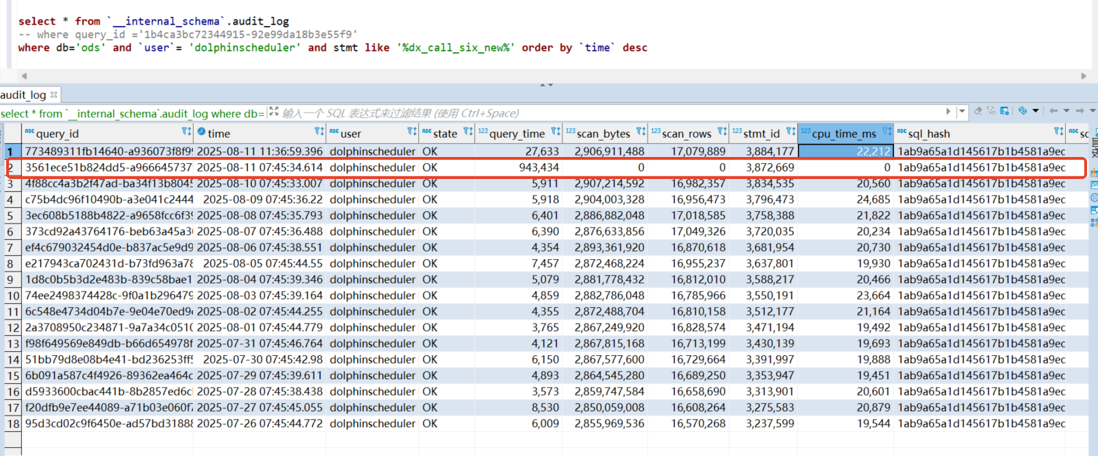Click time cell 2025-08-03 07:45:39.164
The height and width of the screenshot is (456, 1098).
(x=260, y=296)
